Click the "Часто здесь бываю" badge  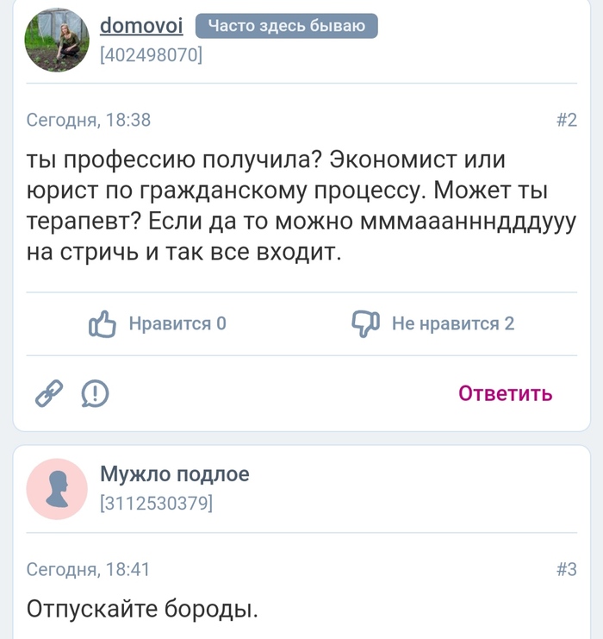(286, 26)
